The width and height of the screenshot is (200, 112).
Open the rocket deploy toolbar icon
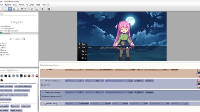click(22, 9)
